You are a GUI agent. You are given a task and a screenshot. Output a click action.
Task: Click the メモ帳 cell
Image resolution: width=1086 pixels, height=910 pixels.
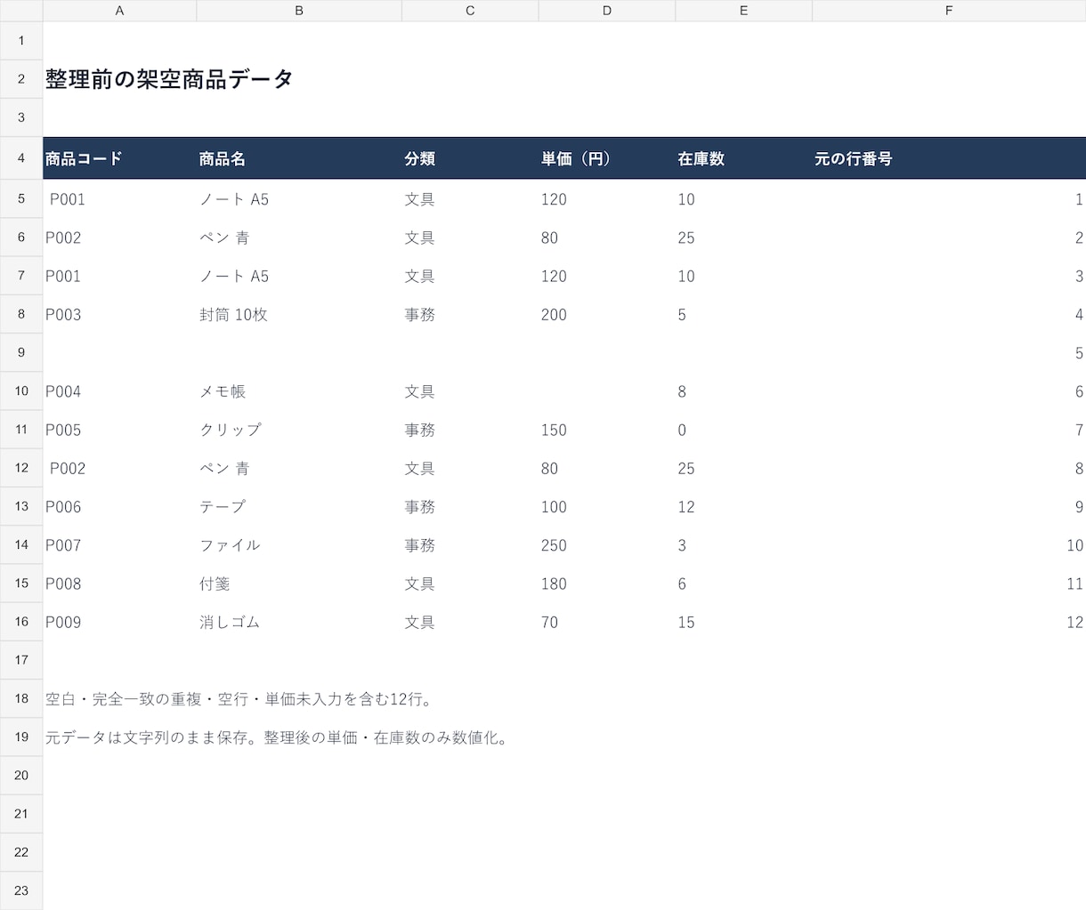click(x=299, y=391)
